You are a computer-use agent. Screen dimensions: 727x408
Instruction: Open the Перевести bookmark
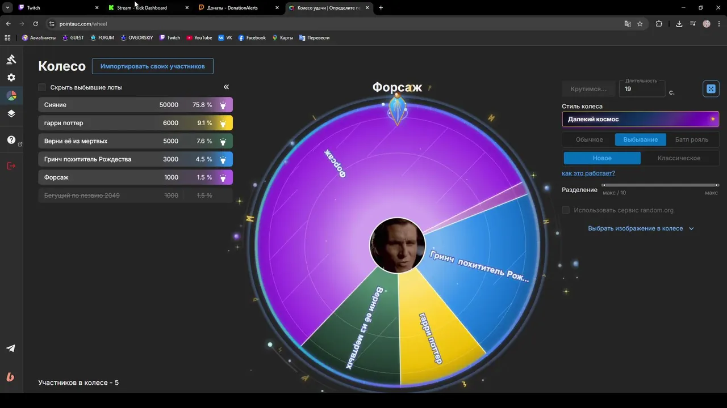click(314, 38)
